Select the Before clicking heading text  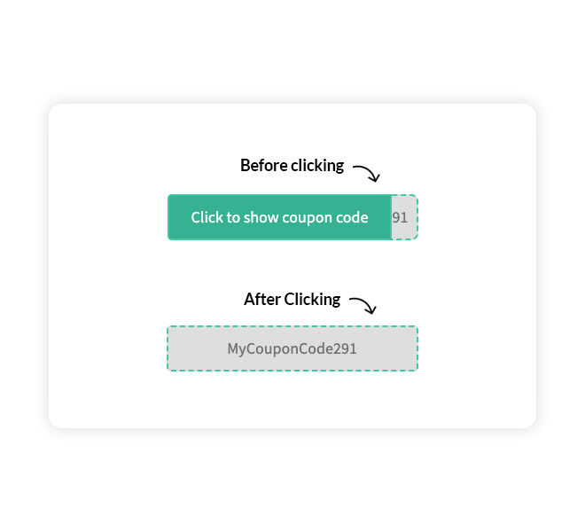pyautogui.click(x=292, y=166)
